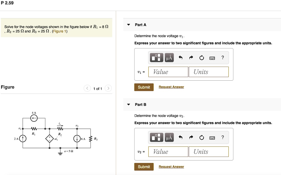Image resolution: width=281 pixels, height=175 pixels.
Task: Click the help question mark in Part A
Action: (x=222, y=58)
